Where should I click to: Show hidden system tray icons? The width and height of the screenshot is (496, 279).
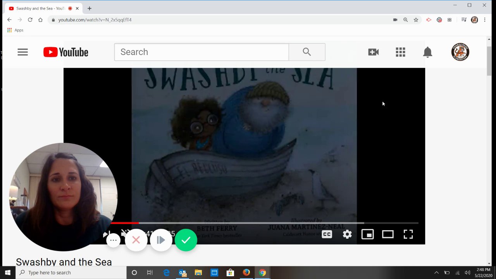click(x=436, y=273)
